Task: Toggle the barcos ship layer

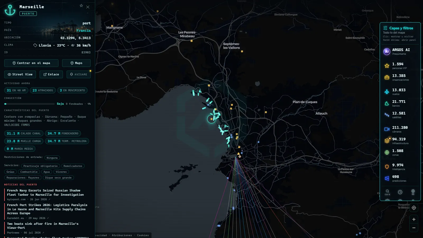Action: pyautogui.click(x=387, y=103)
